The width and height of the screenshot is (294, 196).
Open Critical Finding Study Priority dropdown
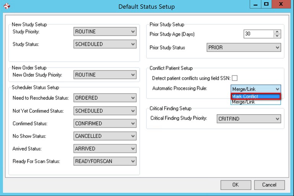pyautogui.click(x=248, y=119)
